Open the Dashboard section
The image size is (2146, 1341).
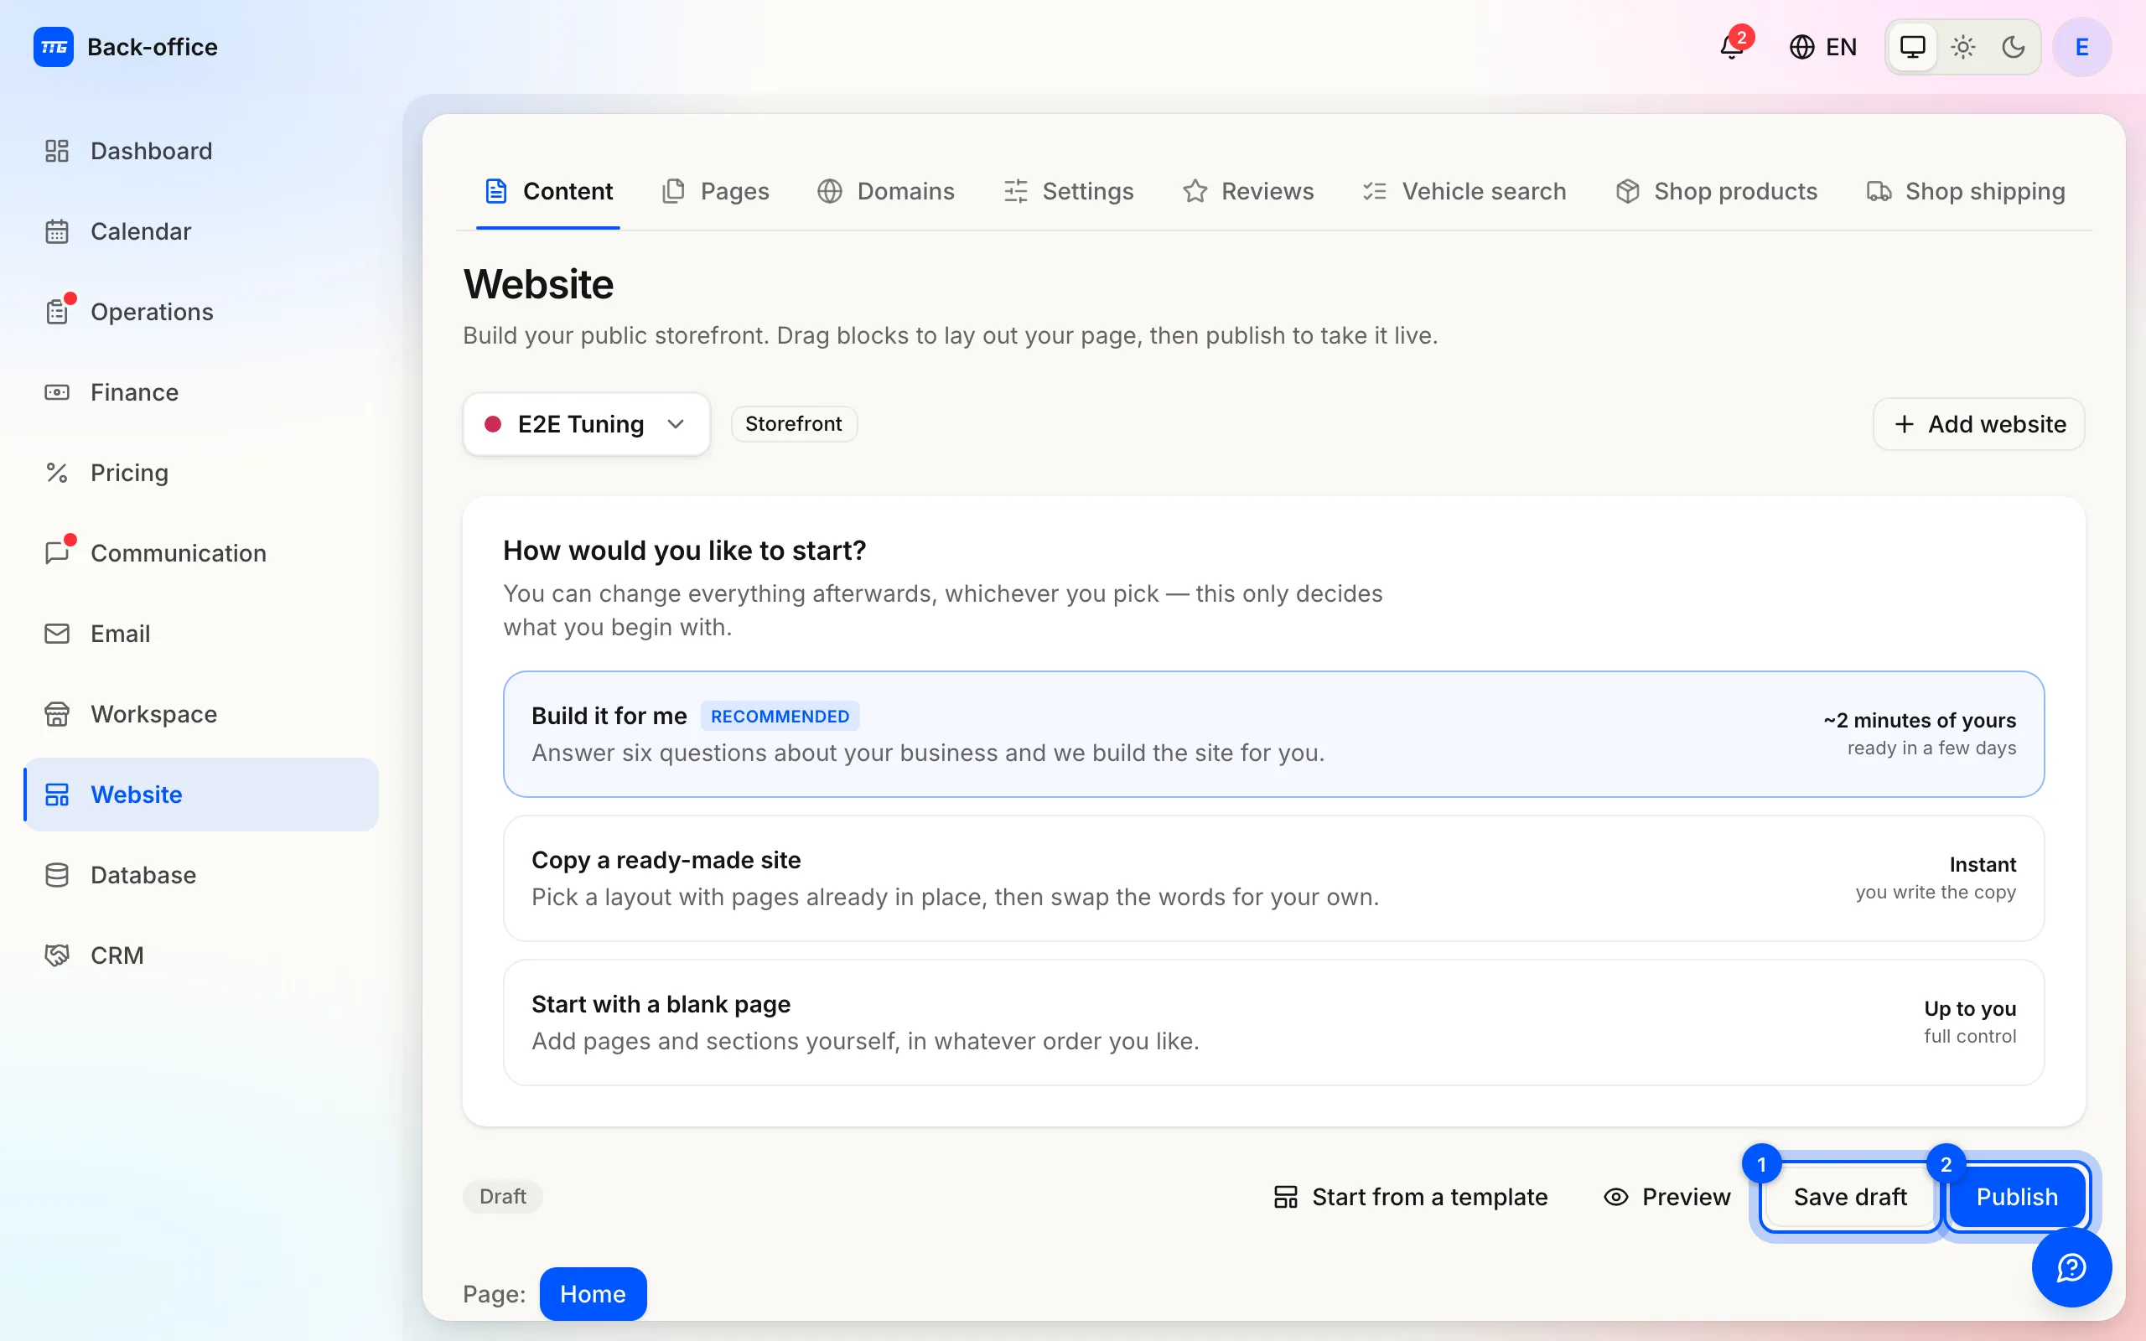pyautogui.click(x=201, y=151)
